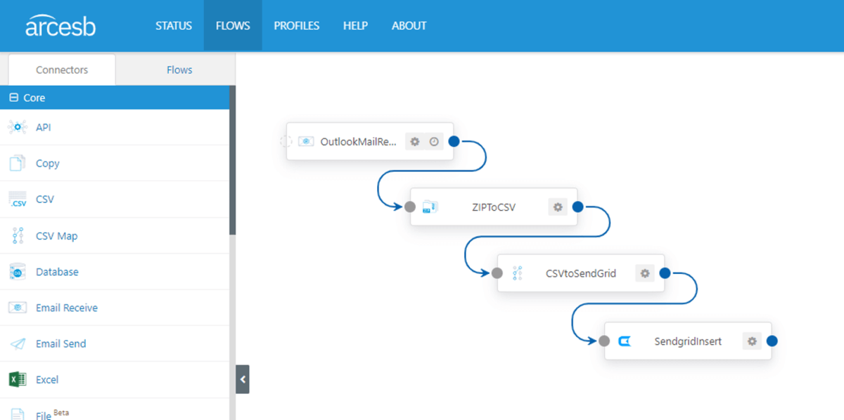The height and width of the screenshot is (420, 844).
Task: Select the CSVtoSendGrid node title
Action: (581, 273)
